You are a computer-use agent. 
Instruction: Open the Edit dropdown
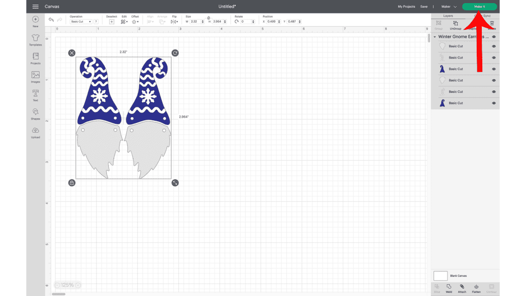click(124, 22)
